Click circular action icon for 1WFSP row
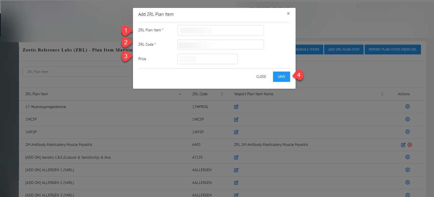This screenshot has height=197, width=434. coord(408,132)
